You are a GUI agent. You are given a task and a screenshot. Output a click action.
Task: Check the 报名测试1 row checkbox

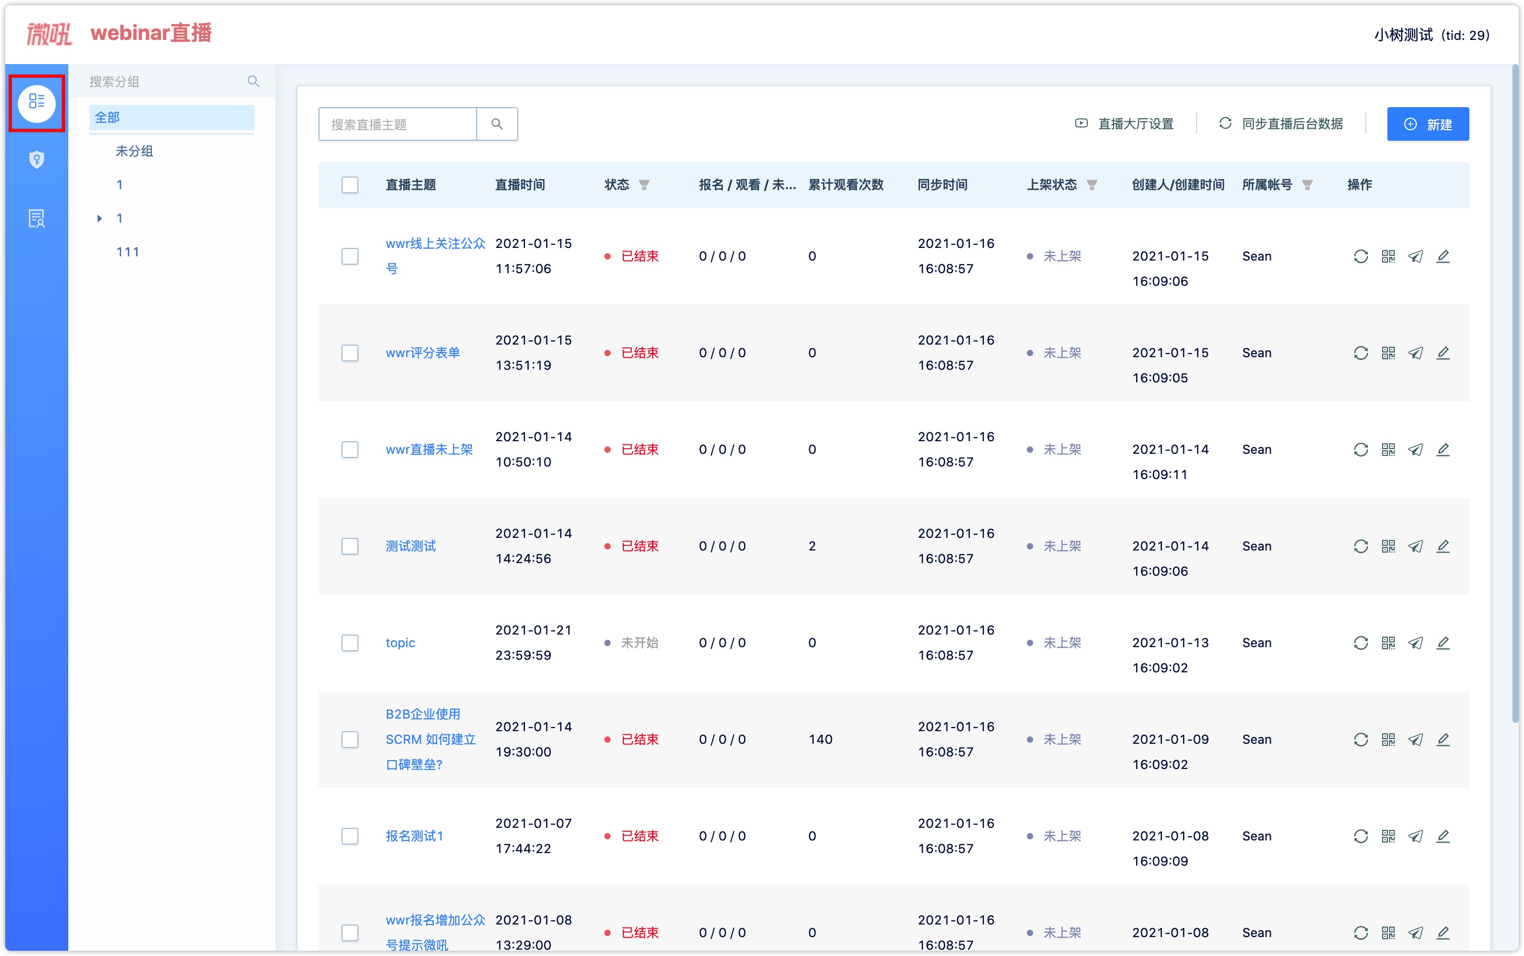[x=349, y=836]
